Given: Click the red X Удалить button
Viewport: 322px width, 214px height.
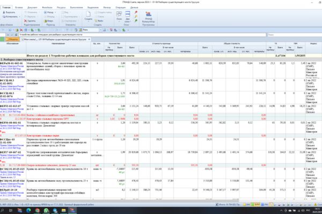Looking at the screenshot, I should [x=30, y=21].
